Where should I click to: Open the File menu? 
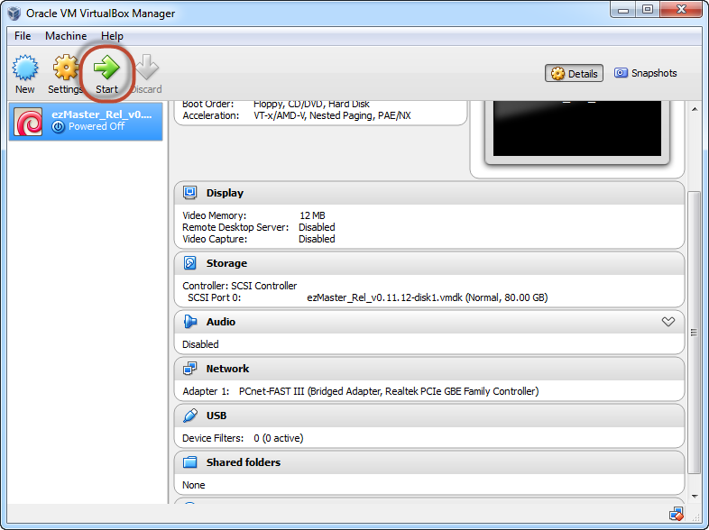coord(23,36)
